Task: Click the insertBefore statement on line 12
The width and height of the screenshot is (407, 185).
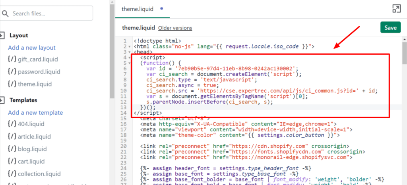Action: click(210, 102)
